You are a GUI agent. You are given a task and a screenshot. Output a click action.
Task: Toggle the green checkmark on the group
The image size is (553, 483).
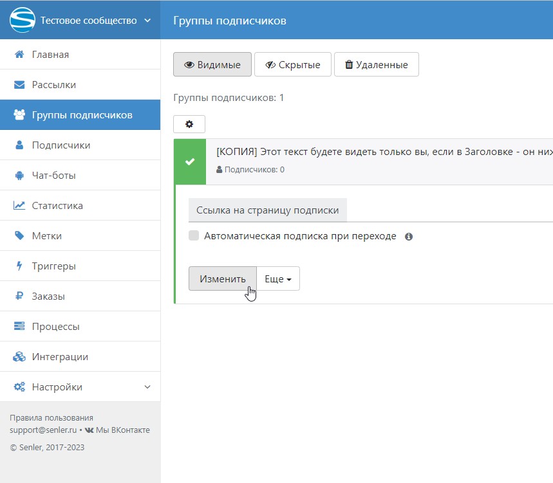click(190, 161)
